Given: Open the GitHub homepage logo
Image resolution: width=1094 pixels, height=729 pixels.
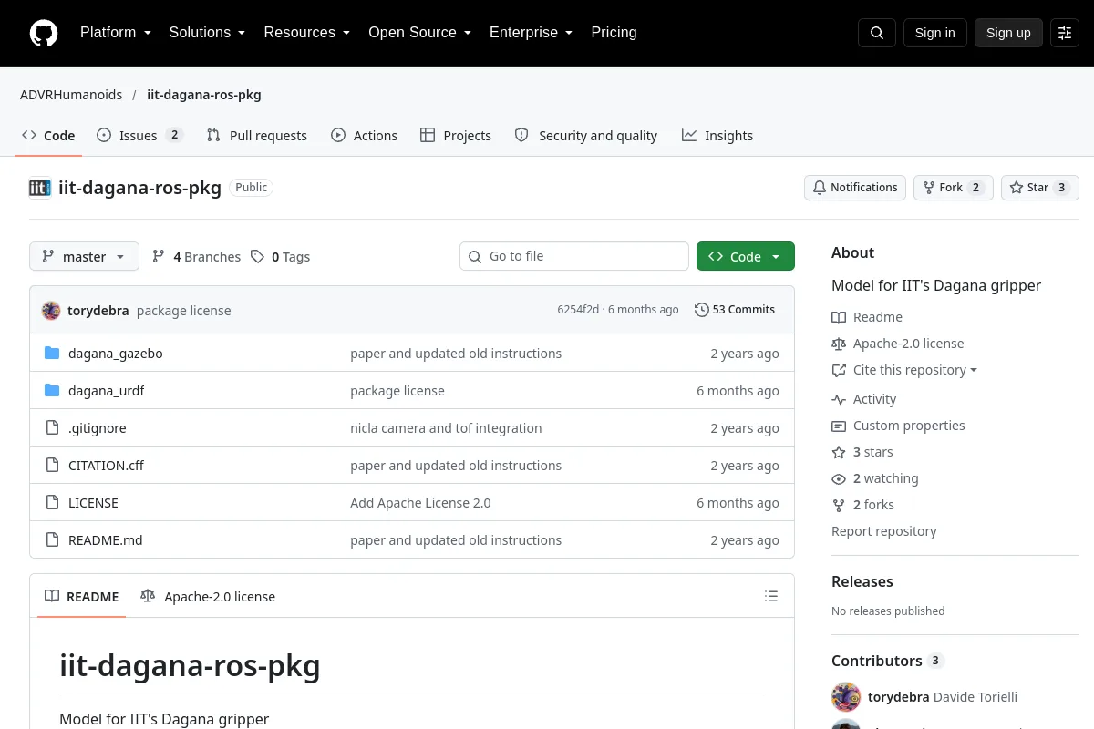Looking at the screenshot, I should click(x=43, y=33).
